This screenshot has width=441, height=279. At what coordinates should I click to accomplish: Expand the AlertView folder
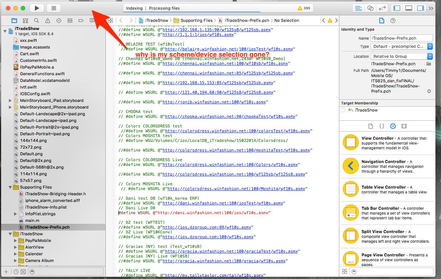tap(16, 247)
